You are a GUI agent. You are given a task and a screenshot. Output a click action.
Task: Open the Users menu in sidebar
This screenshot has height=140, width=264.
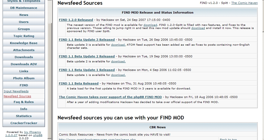point(24,22)
